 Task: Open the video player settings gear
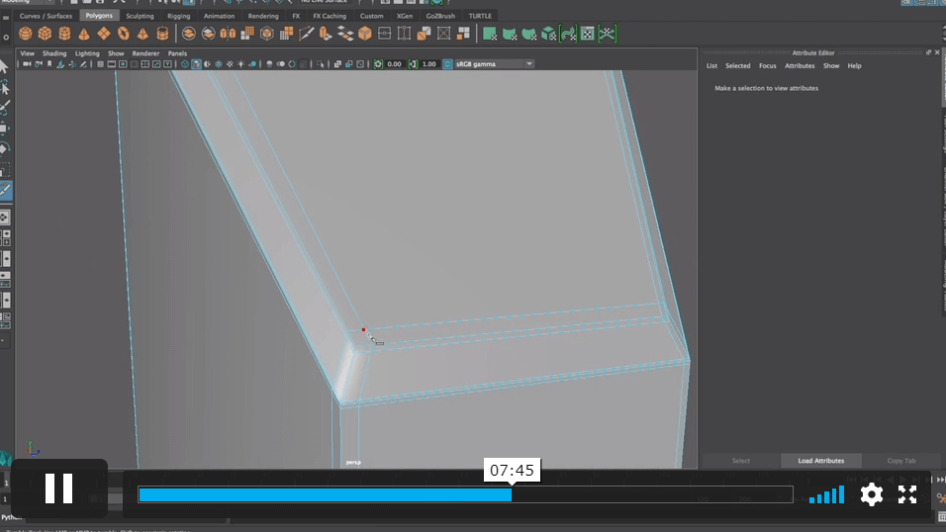tap(871, 494)
